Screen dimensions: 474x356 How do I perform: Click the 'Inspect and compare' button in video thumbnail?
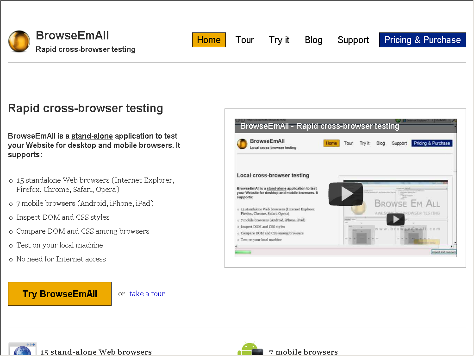click(x=443, y=252)
